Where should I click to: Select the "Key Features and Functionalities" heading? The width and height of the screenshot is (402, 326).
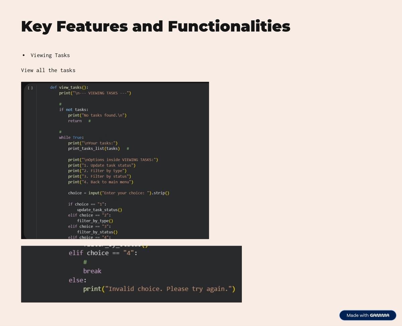(155, 26)
